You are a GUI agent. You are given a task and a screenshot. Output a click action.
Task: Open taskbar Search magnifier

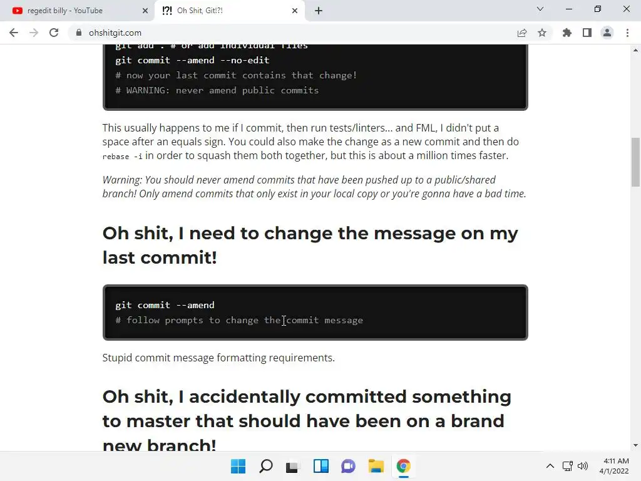click(266, 466)
